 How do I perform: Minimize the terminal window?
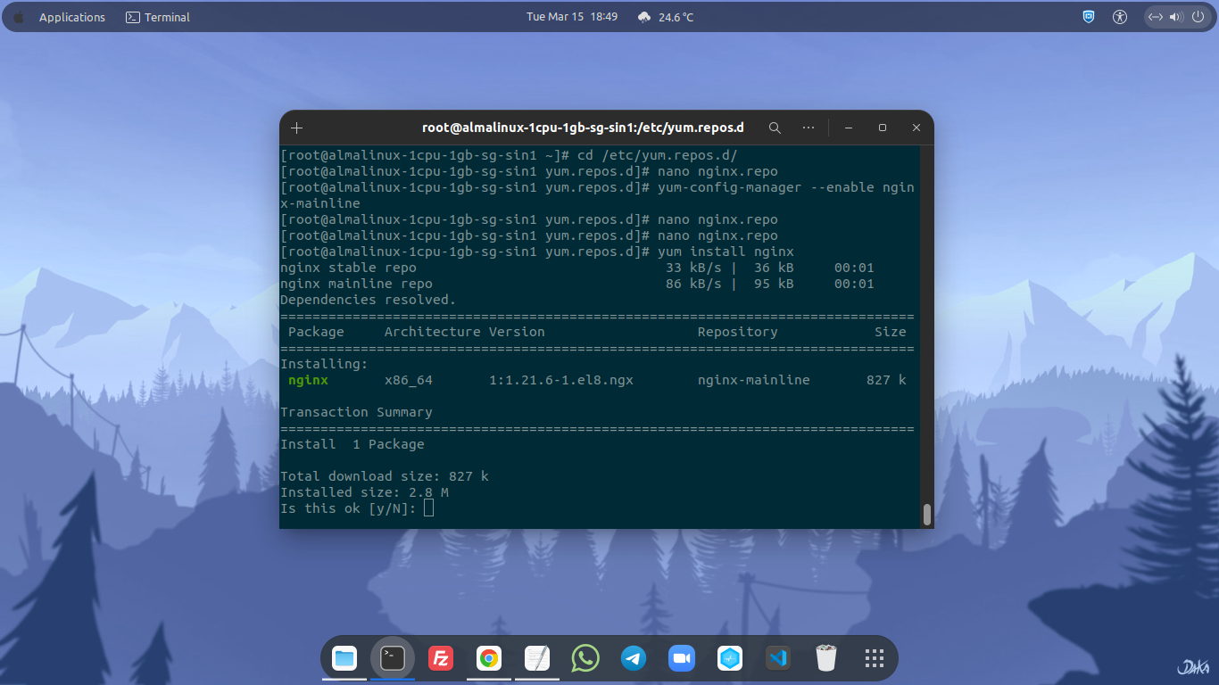click(849, 128)
